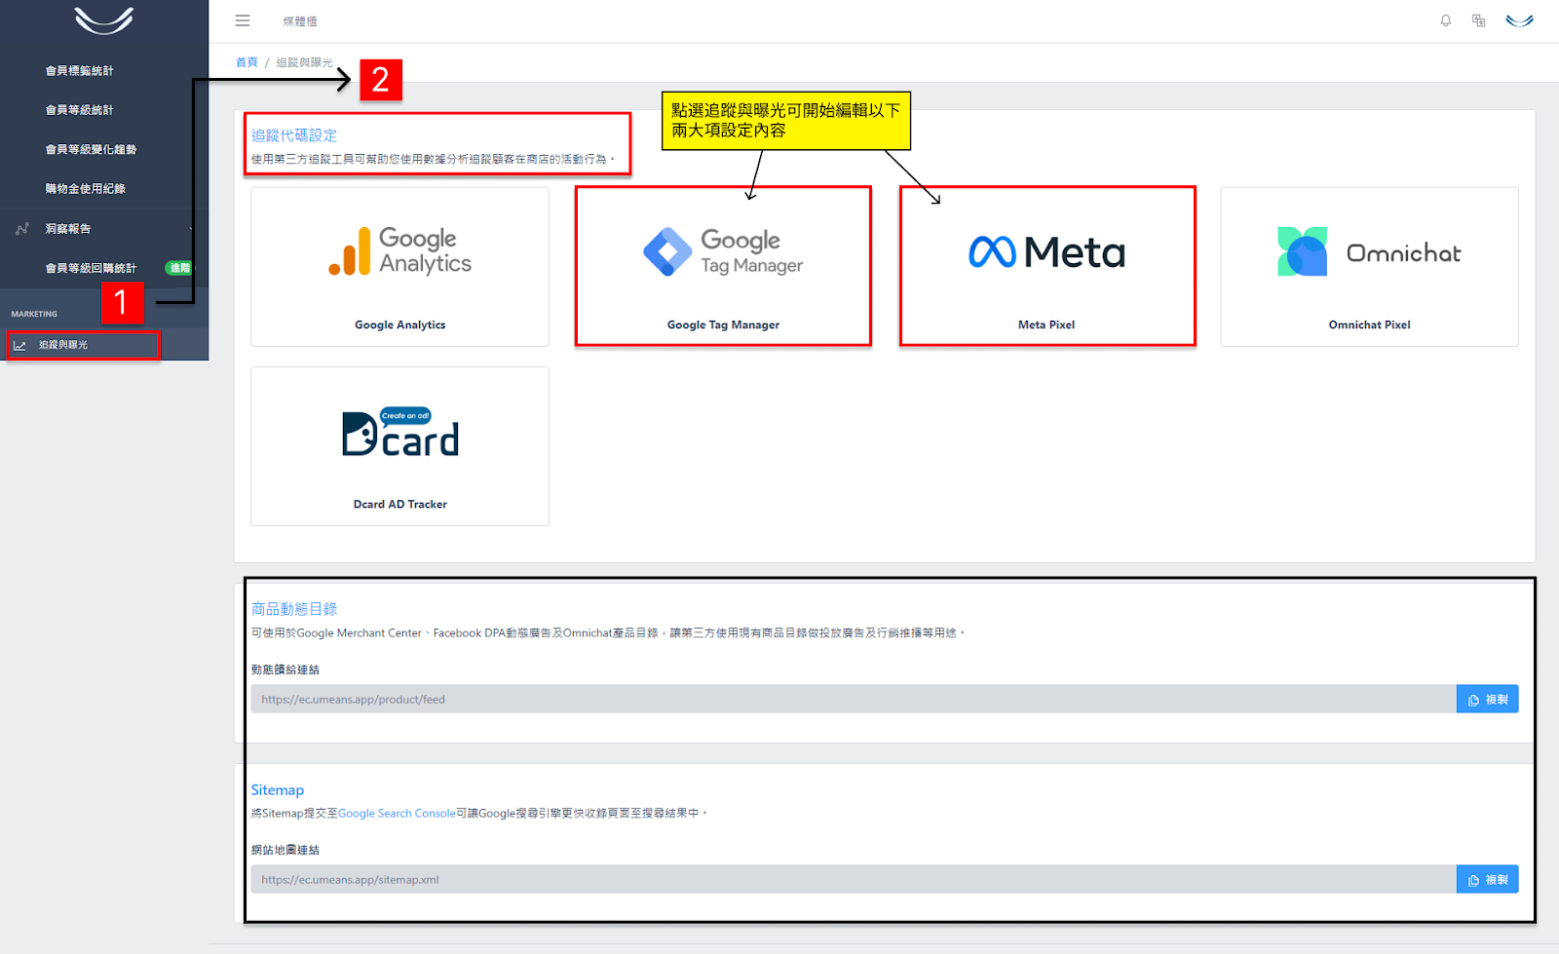Open the Meta Pixel card

point(1047,267)
